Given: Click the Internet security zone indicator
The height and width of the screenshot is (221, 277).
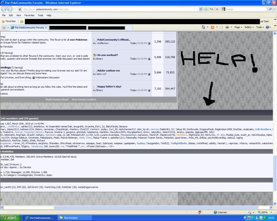Looking at the screenshot, I should coord(220,212).
